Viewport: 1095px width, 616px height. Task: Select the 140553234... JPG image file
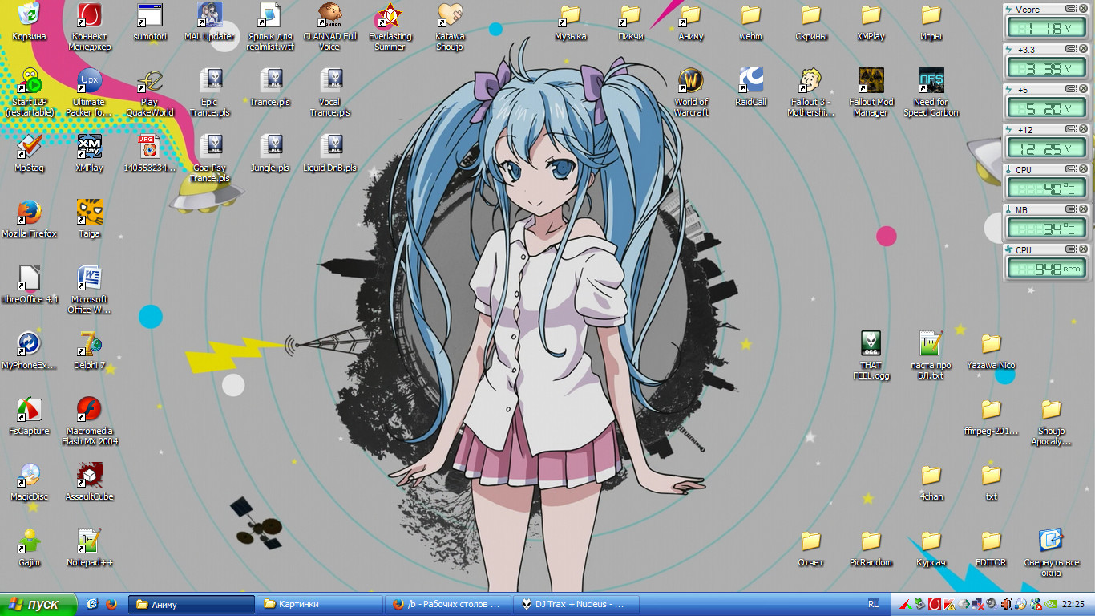[149, 153]
